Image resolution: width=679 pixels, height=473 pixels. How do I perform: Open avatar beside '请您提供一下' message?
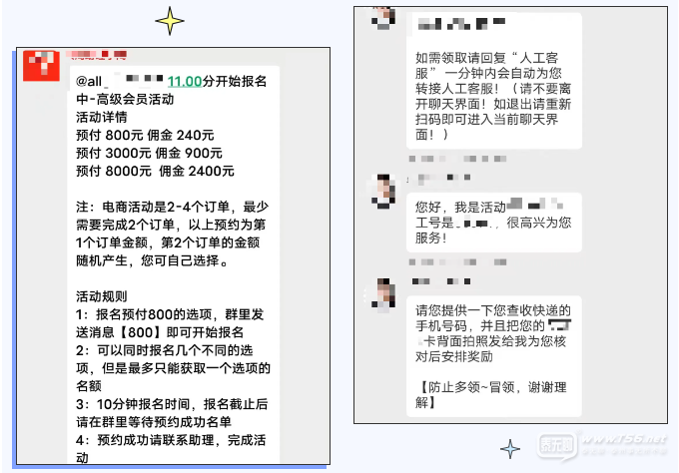point(383,295)
